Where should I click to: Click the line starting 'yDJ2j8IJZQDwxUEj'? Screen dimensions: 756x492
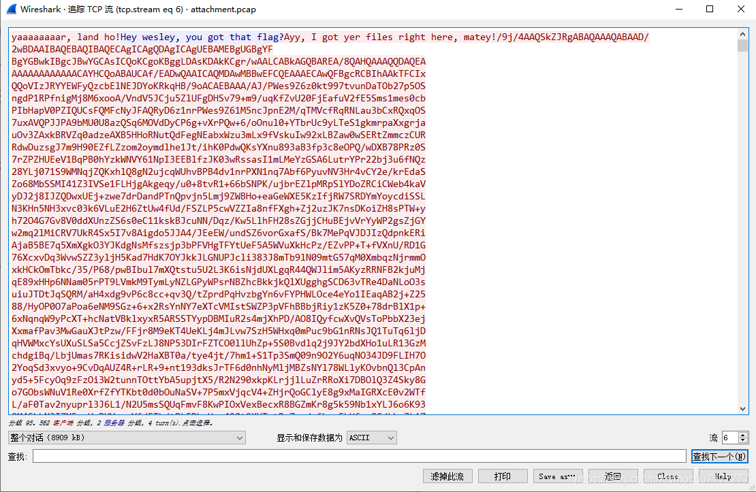pos(219,196)
